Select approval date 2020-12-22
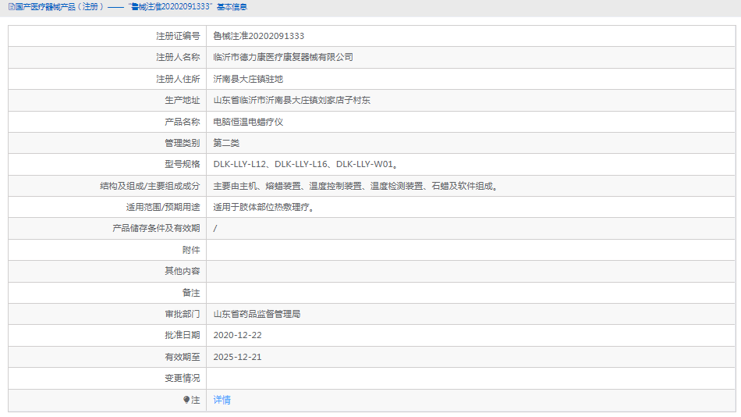The image size is (741, 417). click(237, 335)
